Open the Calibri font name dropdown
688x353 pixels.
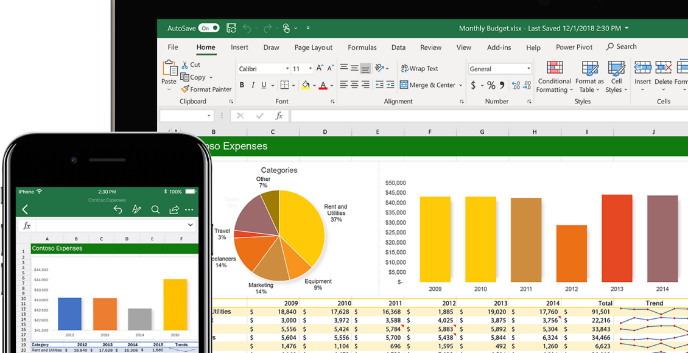287,69
